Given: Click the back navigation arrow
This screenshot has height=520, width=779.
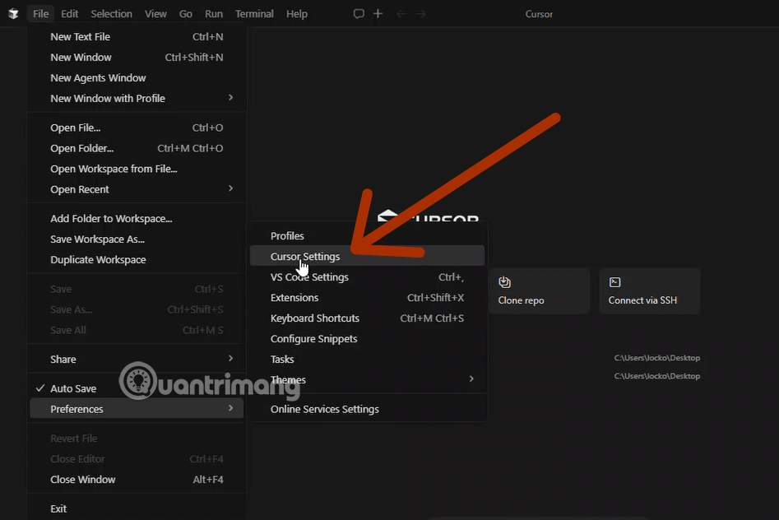Looking at the screenshot, I should point(401,13).
